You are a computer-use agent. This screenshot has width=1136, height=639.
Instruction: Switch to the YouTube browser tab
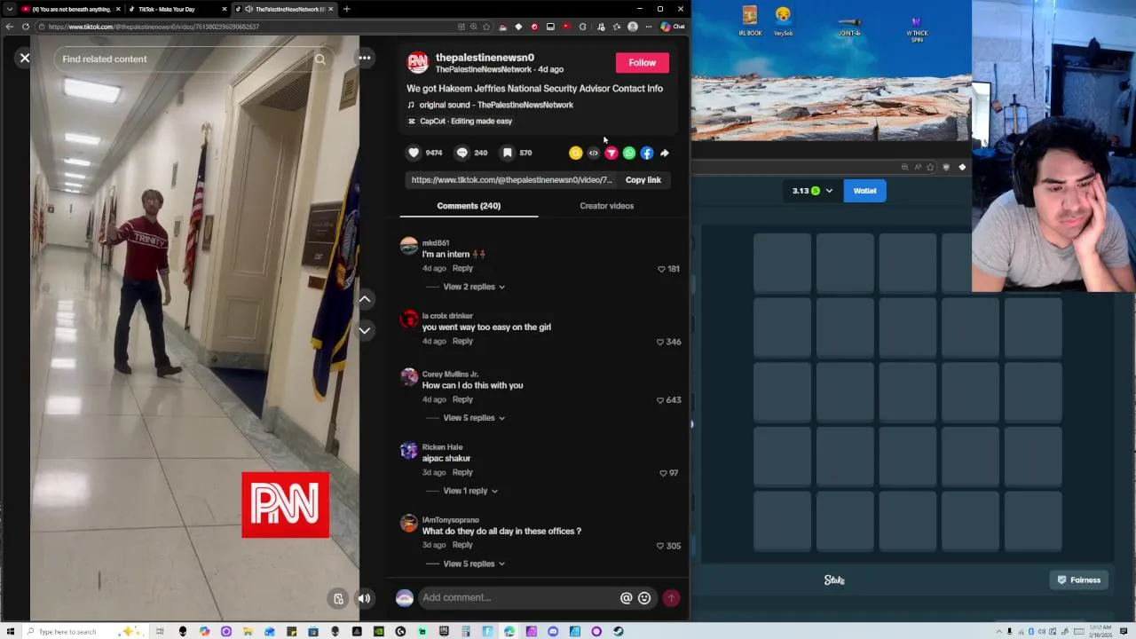(69, 9)
